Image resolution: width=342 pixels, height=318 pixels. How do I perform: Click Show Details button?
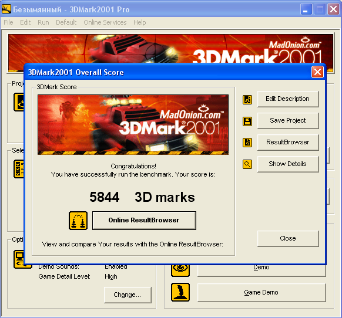coord(288,164)
